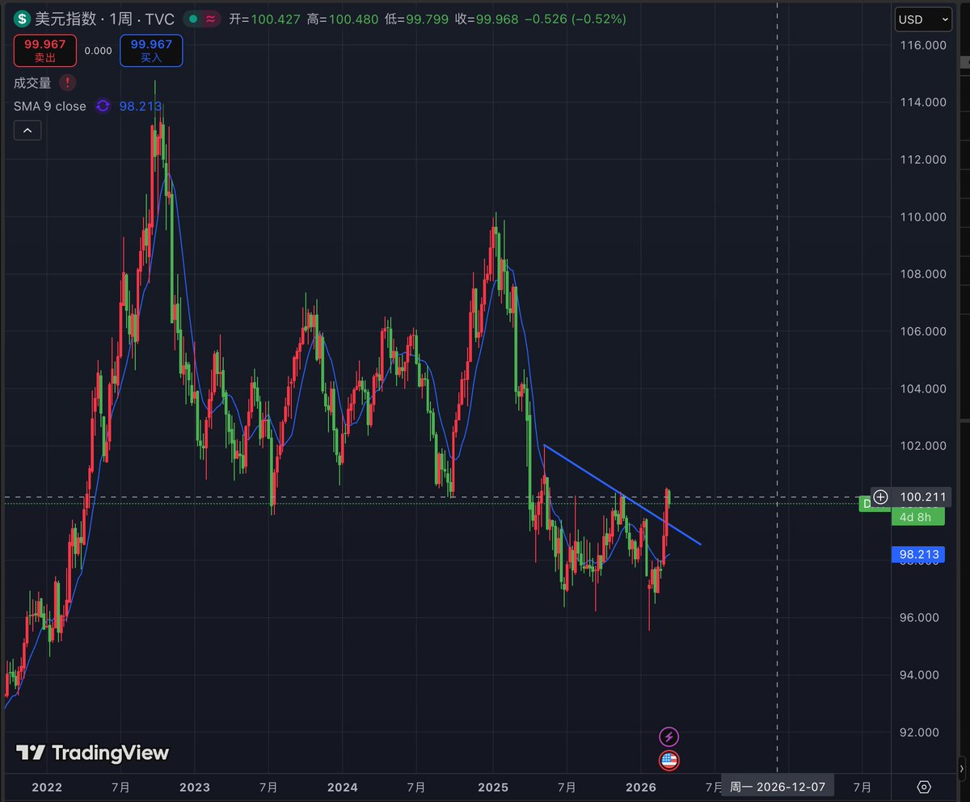Click the green 4d 8h countdown label
This screenshot has height=802, width=970.
coord(917,517)
